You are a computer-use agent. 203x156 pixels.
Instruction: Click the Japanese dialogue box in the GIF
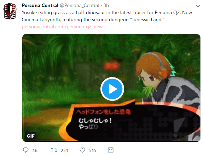pyautogui.click(x=129, y=121)
